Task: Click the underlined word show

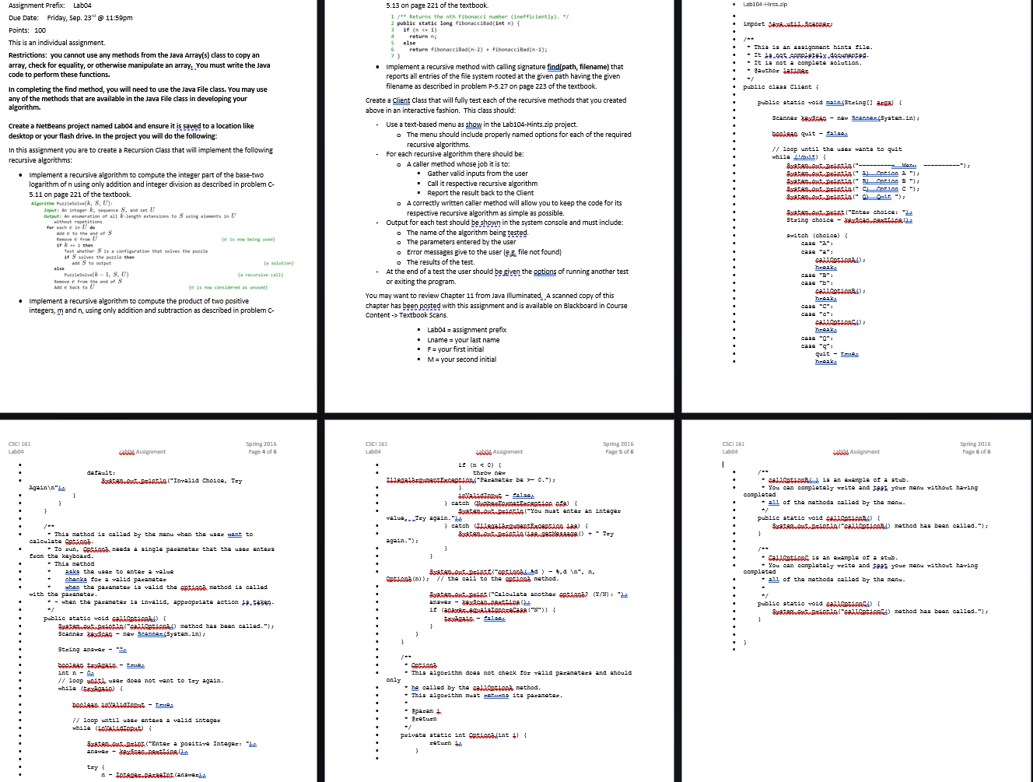Action: tap(472, 124)
